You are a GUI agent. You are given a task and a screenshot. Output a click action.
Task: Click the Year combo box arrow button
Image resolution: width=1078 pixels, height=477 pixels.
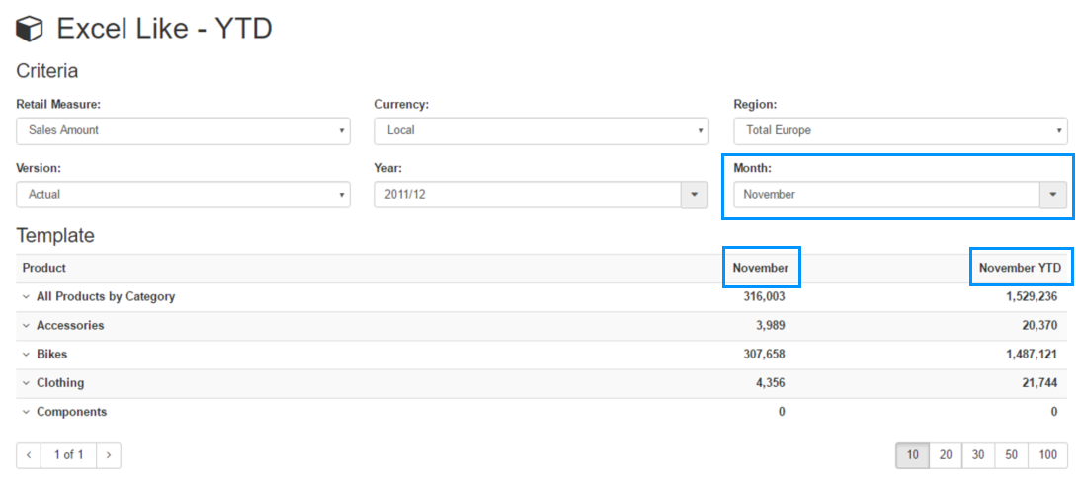pos(695,195)
